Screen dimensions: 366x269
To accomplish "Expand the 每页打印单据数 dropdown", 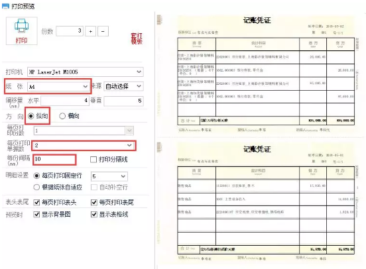I will (x=84, y=145).
